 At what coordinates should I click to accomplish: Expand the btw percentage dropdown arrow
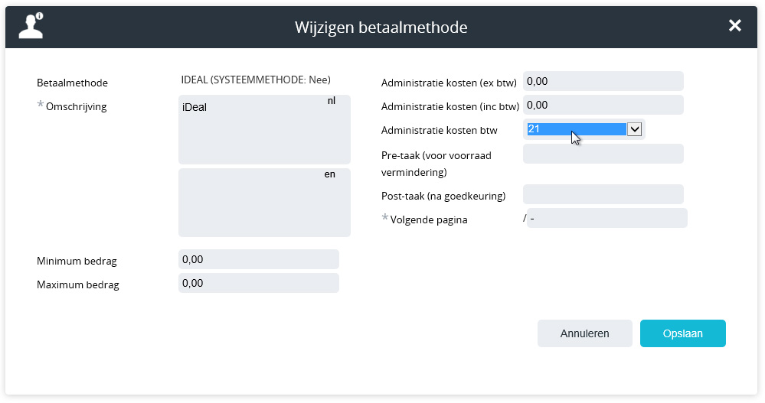tap(634, 129)
